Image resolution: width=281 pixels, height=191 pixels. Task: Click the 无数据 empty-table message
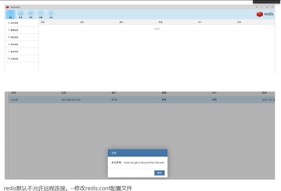tap(157, 29)
